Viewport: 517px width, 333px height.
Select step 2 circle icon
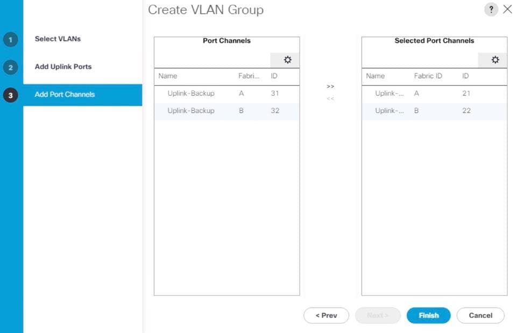tap(11, 68)
